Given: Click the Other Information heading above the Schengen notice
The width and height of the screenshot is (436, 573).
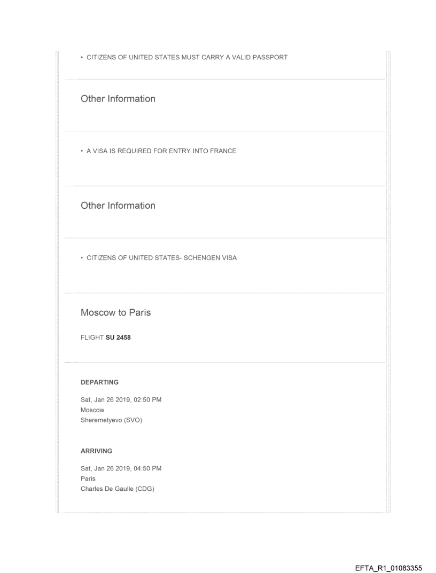Looking at the screenshot, I should coord(118,206).
